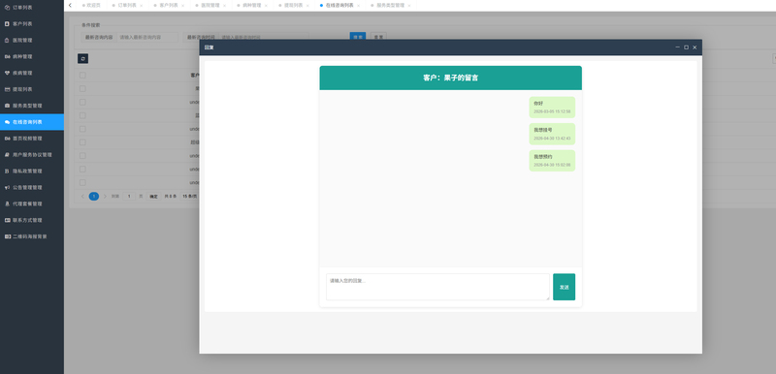Open 服务类型管理 camera icon in sidebar
Viewport: 776px width, 374px height.
7,106
